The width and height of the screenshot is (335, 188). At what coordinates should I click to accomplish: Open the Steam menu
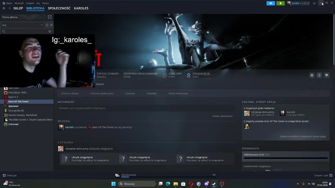click(x=7, y=3)
